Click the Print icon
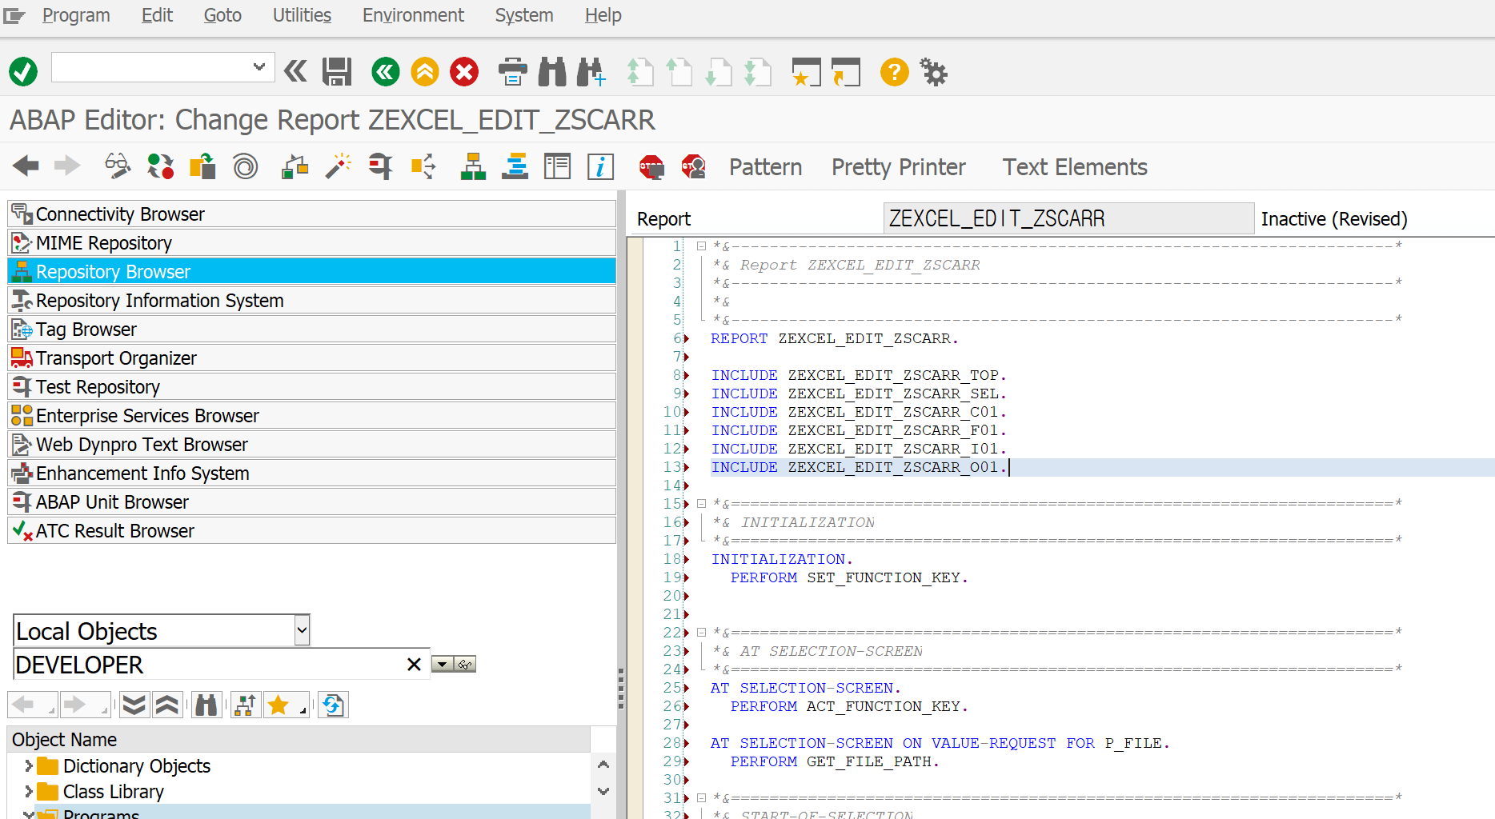Image resolution: width=1495 pixels, height=819 pixels. 512,72
